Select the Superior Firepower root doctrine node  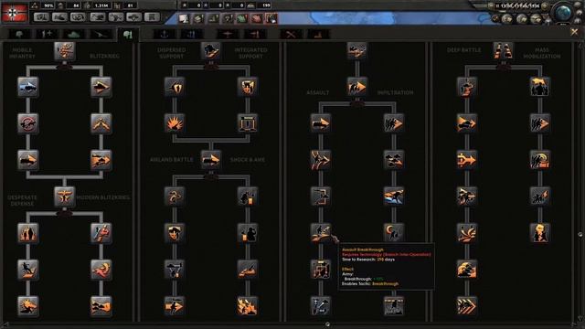(x=211, y=51)
